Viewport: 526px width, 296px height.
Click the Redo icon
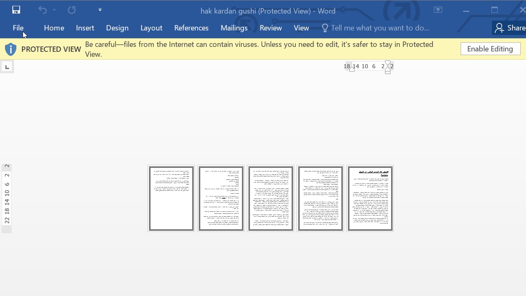tap(72, 10)
